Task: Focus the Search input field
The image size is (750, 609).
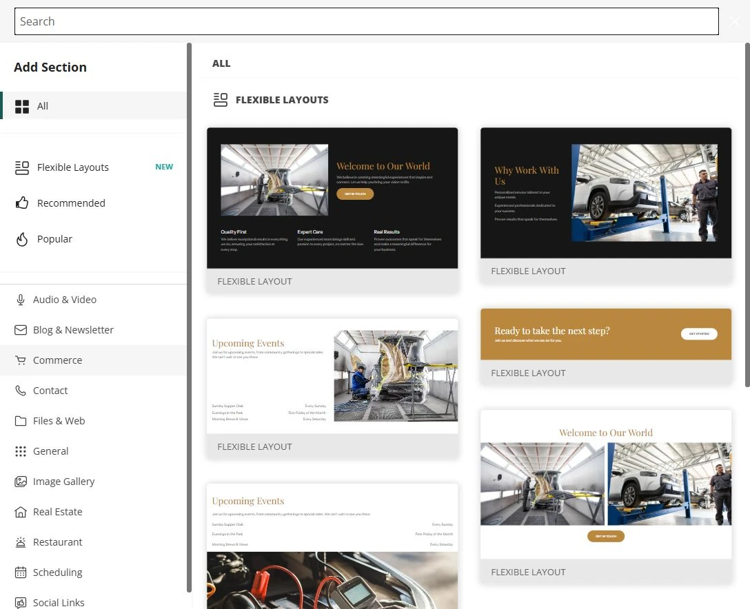Action: coord(367,21)
